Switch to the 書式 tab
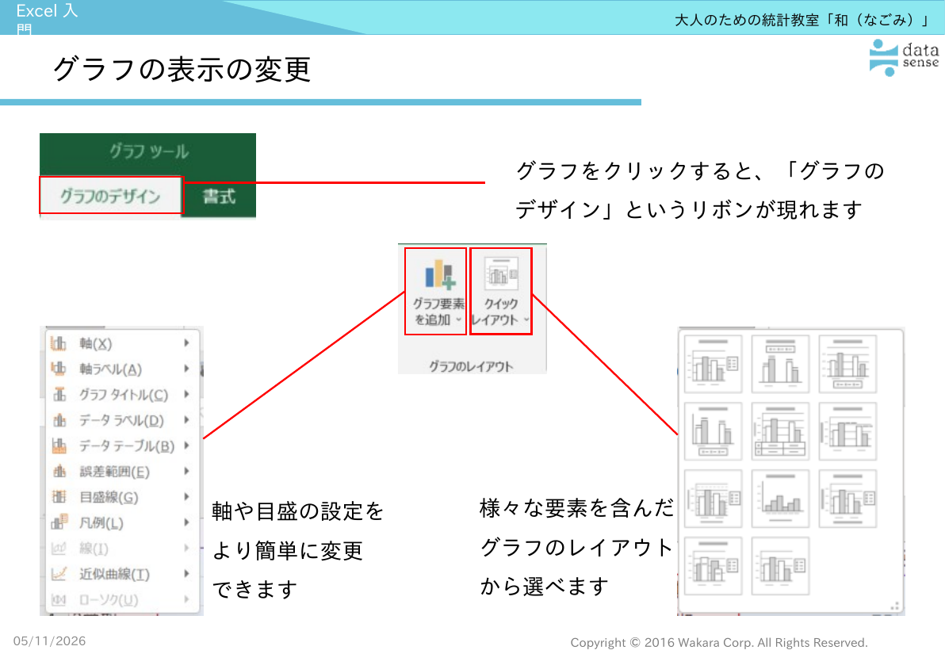 219,197
